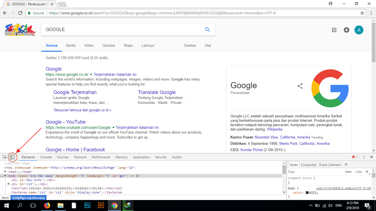The image size is (376, 211).
Task: Click the Google search input field
Action: (x=122, y=29)
